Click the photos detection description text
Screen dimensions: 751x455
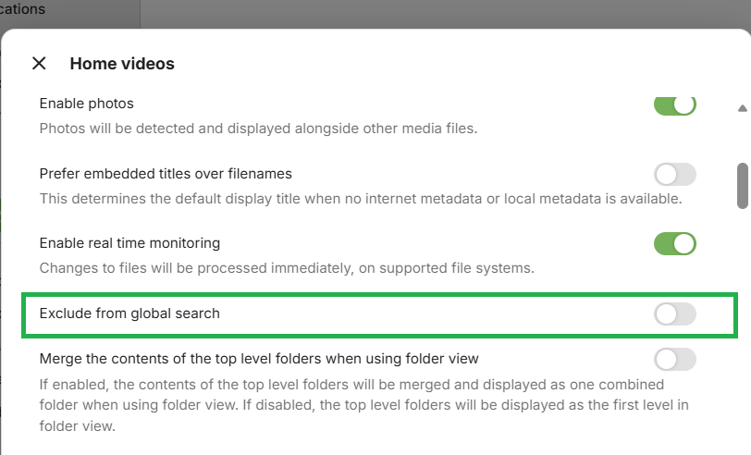258,128
